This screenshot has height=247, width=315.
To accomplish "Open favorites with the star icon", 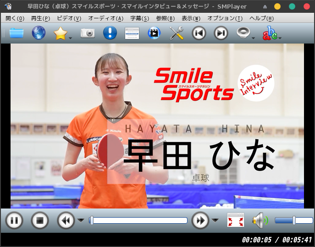I will click(61, 33).
